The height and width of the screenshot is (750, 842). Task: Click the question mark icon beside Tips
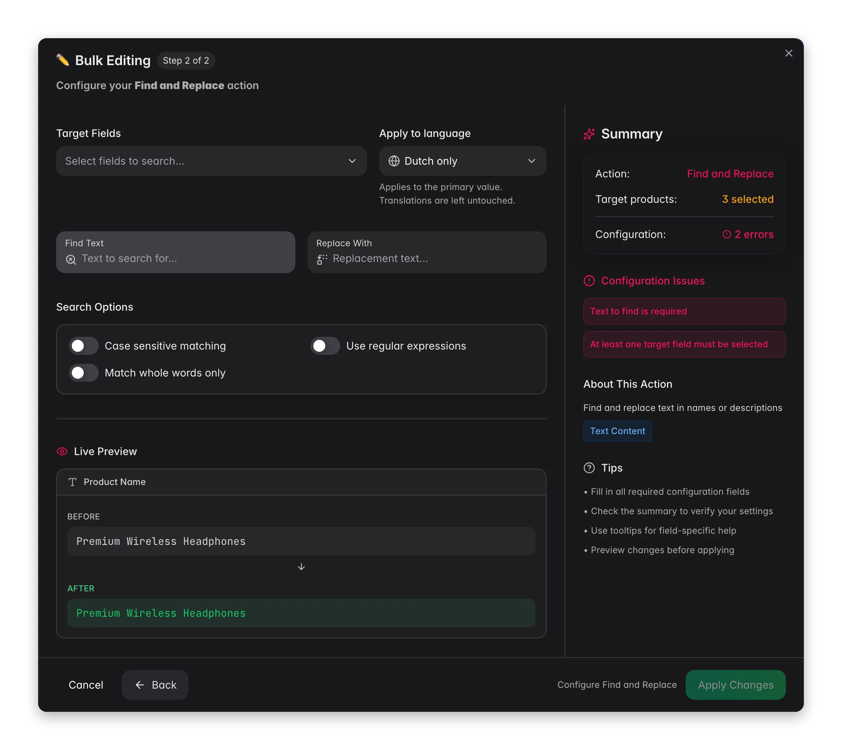[x=589, y=467]
